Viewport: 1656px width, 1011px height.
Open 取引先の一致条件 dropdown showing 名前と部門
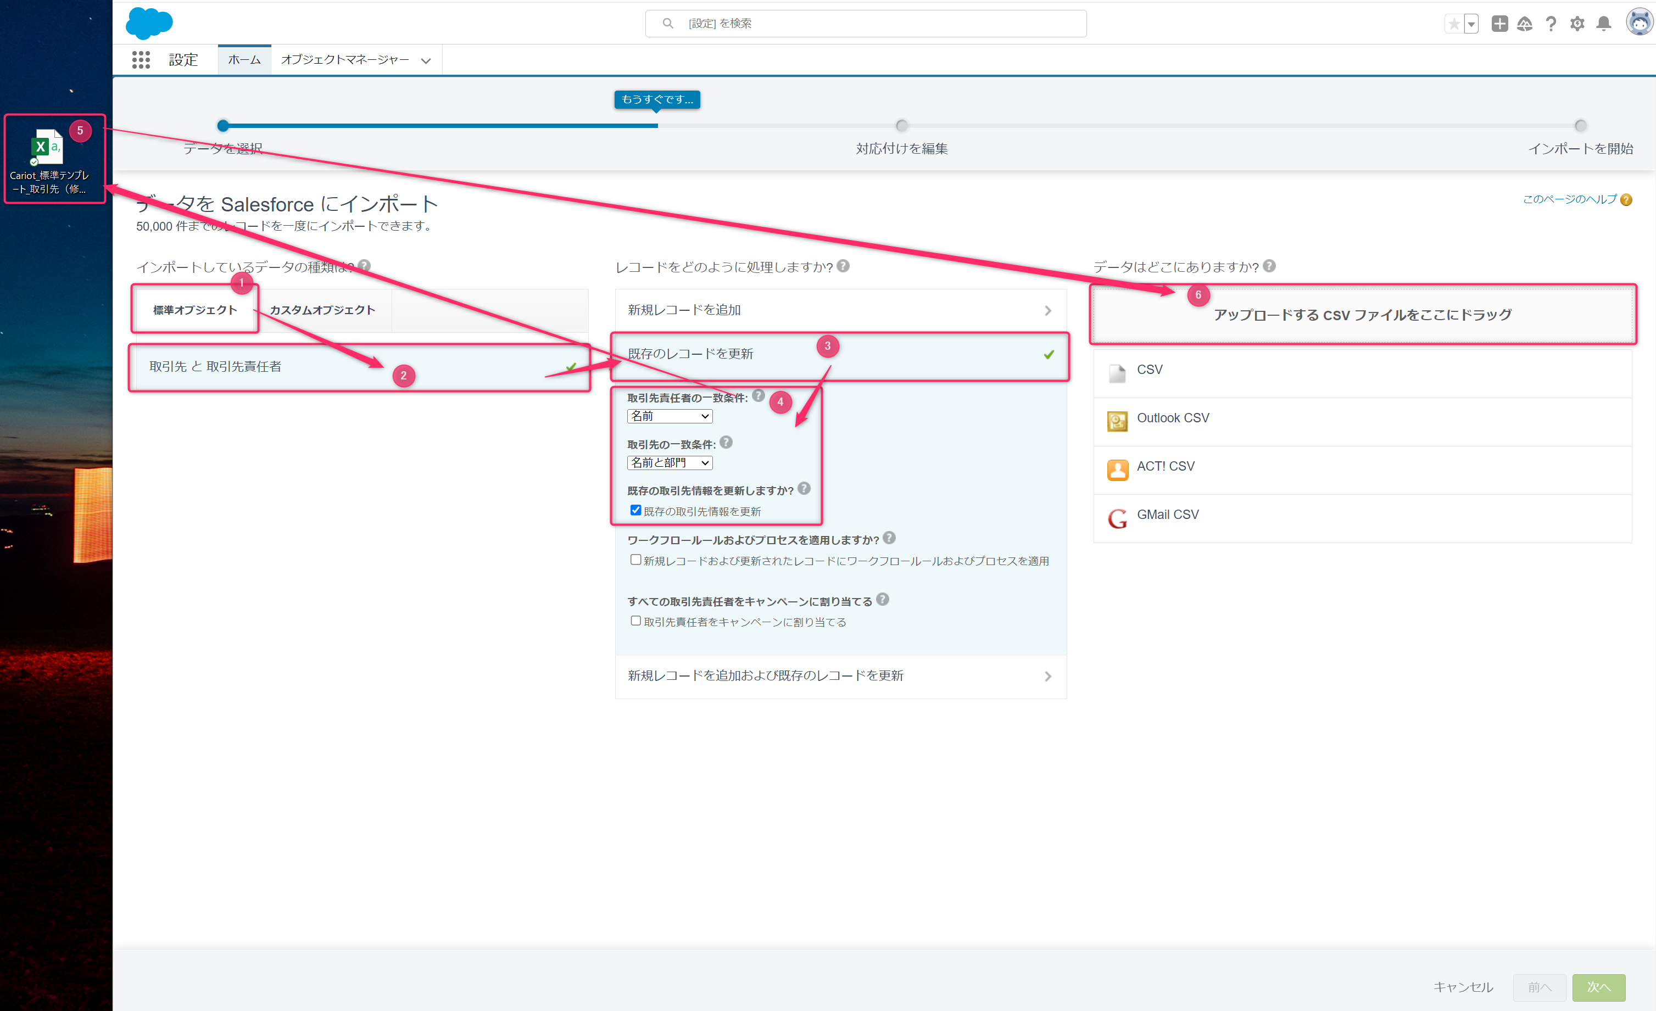670,463
